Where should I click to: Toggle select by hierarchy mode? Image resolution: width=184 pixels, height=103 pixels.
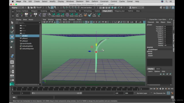(49, 8)
